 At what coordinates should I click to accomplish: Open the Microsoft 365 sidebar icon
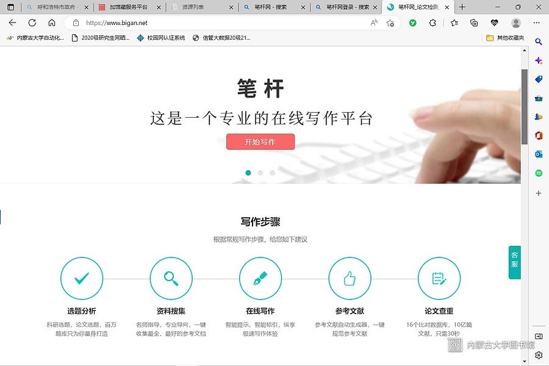point(539,135)
